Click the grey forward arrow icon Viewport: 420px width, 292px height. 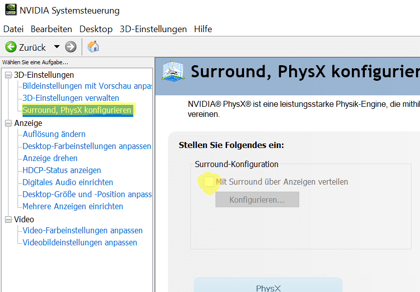click(x=71, y=47)
